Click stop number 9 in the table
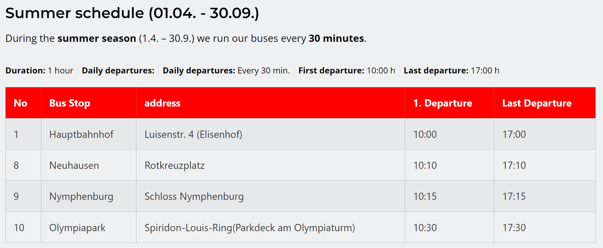The height and width of the screenshot is (248, 603). [x=16, y=197]
